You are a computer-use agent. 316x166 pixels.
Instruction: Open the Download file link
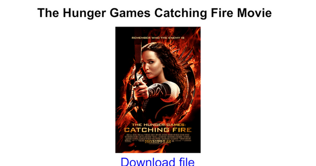pyautogui.click(x=157, y=161)
